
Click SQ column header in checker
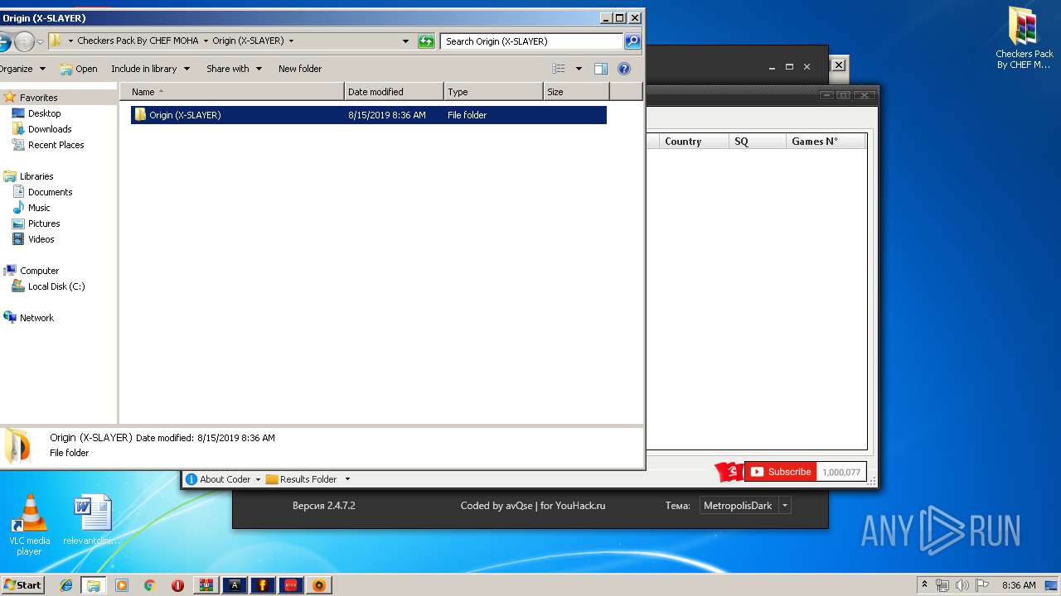pyautogui.click(x=758, y=142)
